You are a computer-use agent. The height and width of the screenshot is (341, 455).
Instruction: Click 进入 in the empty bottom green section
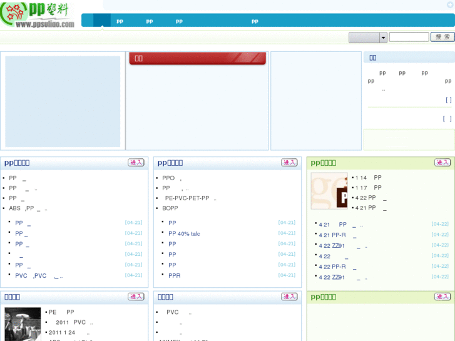[442, 297]
